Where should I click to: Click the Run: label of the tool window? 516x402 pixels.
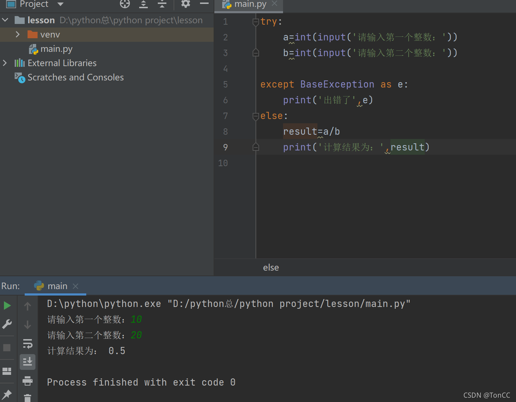(11, 286)
